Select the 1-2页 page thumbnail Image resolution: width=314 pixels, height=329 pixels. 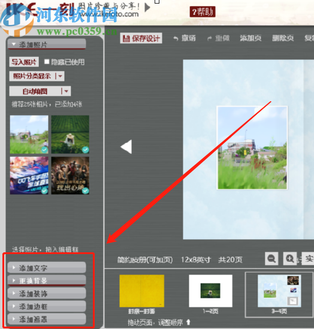[x=210, y=291]
